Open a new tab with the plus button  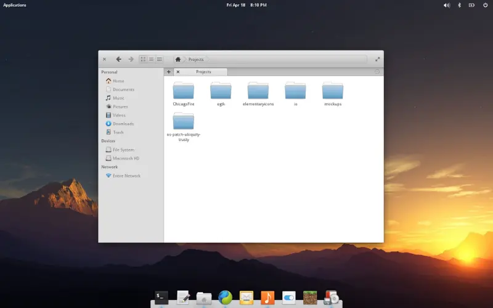pos(168,72)
